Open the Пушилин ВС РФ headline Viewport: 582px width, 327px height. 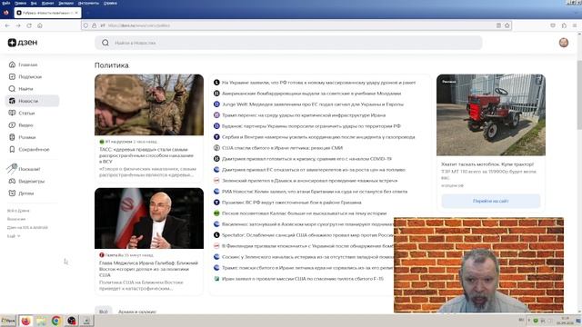pos(291,203)
